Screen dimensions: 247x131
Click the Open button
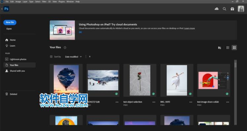point(9,29)
